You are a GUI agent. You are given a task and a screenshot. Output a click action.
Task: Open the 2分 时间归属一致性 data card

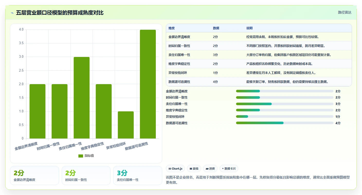86,175
